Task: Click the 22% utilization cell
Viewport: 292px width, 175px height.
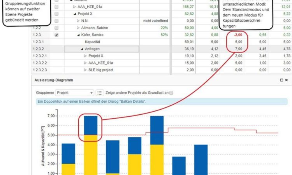Action: pyautogui.click(x=164, y=28)
